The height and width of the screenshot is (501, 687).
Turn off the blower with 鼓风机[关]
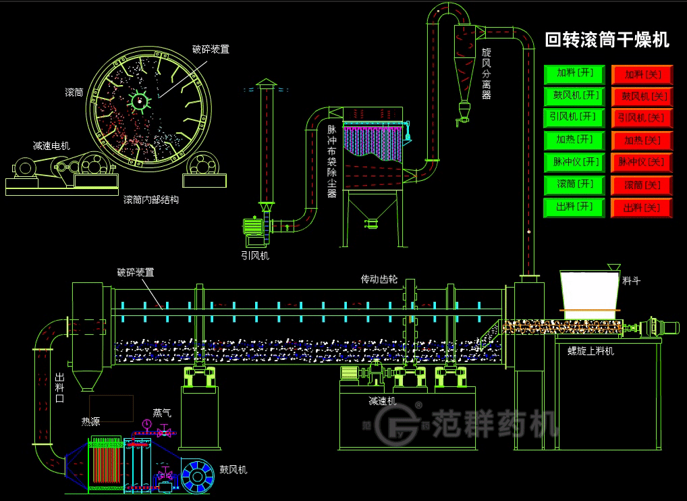[x=642, y=96]
